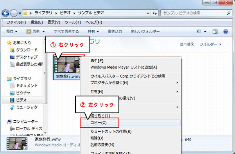Toggle the preview pane icon
The width and height of the screenshot is (235, 154).
point(215,32)
